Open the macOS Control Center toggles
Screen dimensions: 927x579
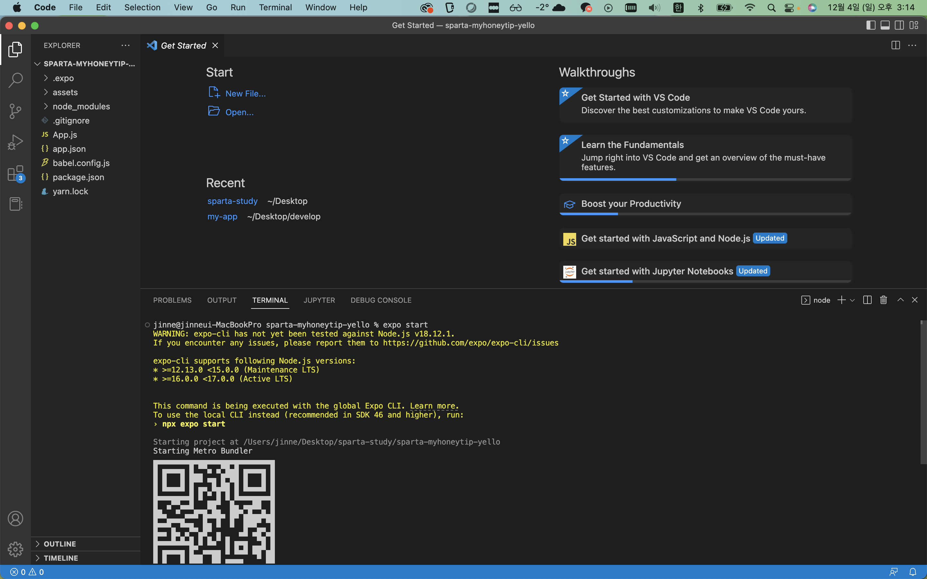tap(790, 8)
